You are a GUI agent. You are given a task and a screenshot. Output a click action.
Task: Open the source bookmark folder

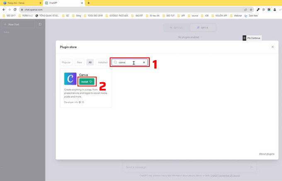click(x=193, y=16)
